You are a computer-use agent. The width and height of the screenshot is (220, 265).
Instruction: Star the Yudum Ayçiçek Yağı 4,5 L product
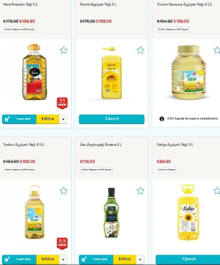[63, 191]
